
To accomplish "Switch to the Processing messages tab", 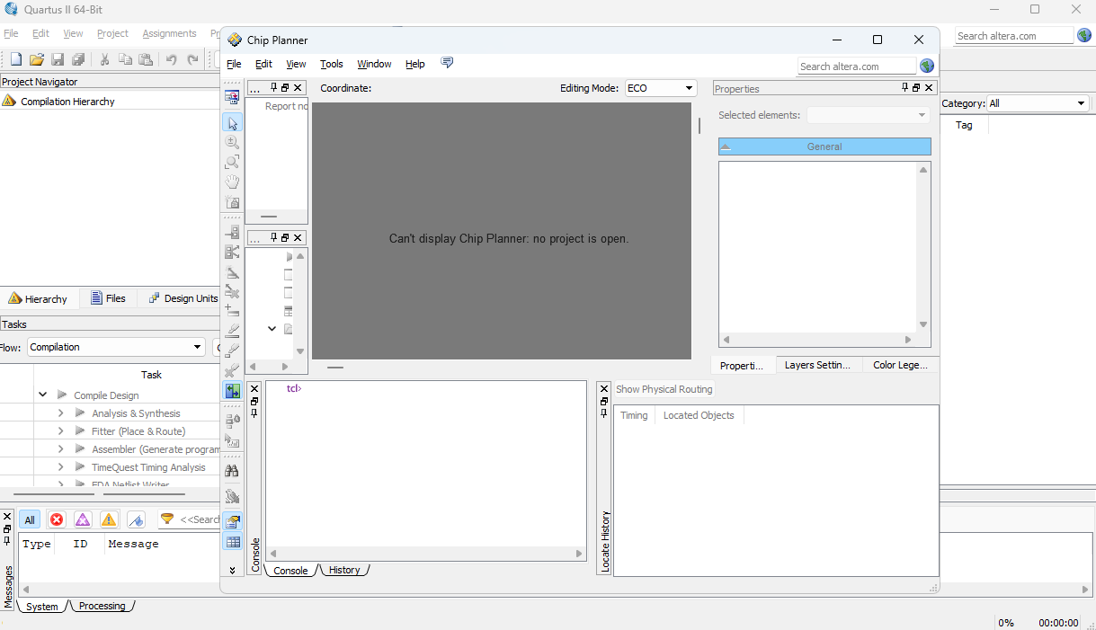I will (102, 607).
